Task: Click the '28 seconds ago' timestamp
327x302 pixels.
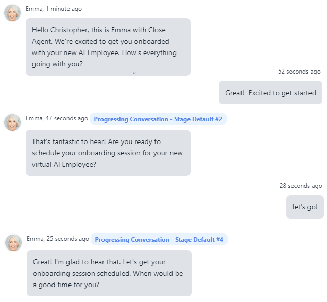Action: (x=301, y=186)
